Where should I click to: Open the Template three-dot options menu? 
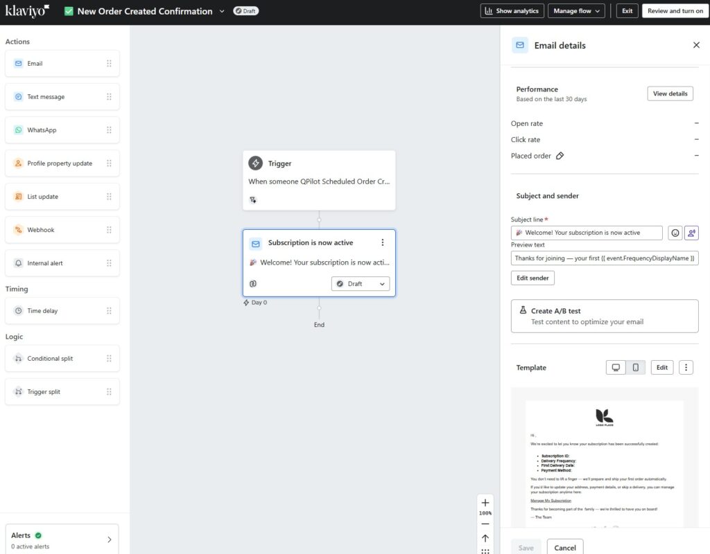686,368
